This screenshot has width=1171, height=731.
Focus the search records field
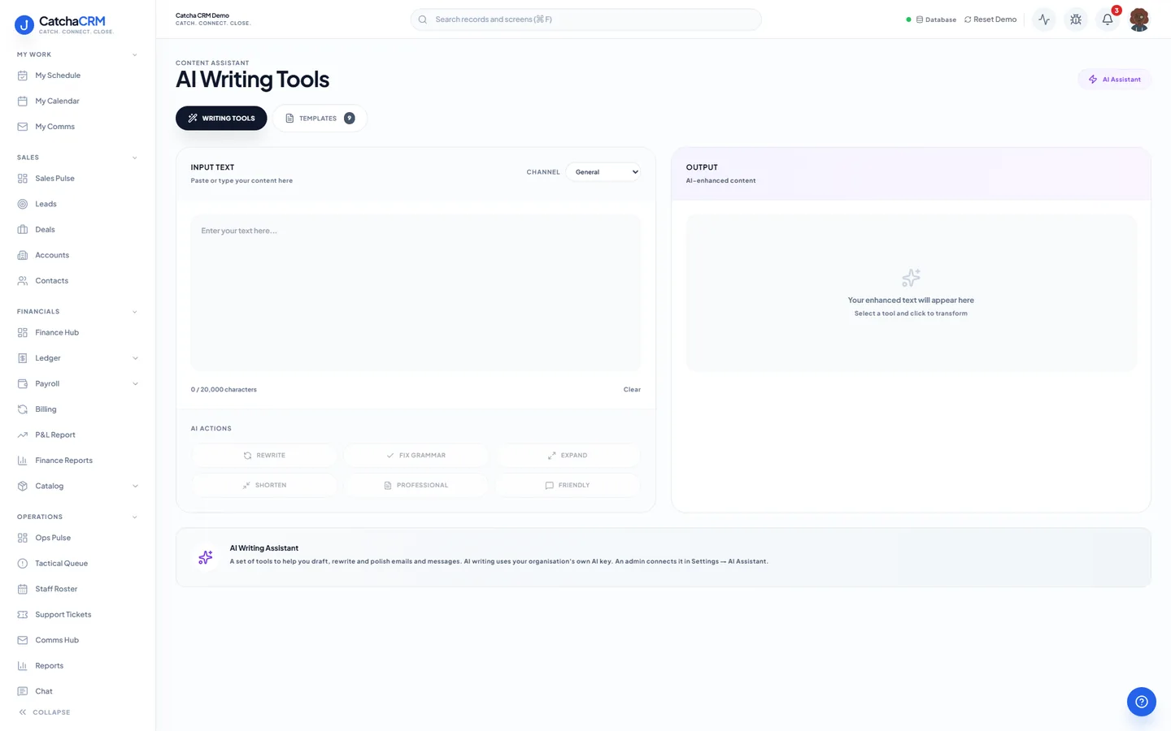(x=586, y=19)
